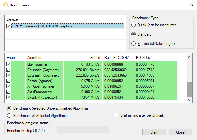Click the 0.00001178 BTC/Day value

point(145,64)
